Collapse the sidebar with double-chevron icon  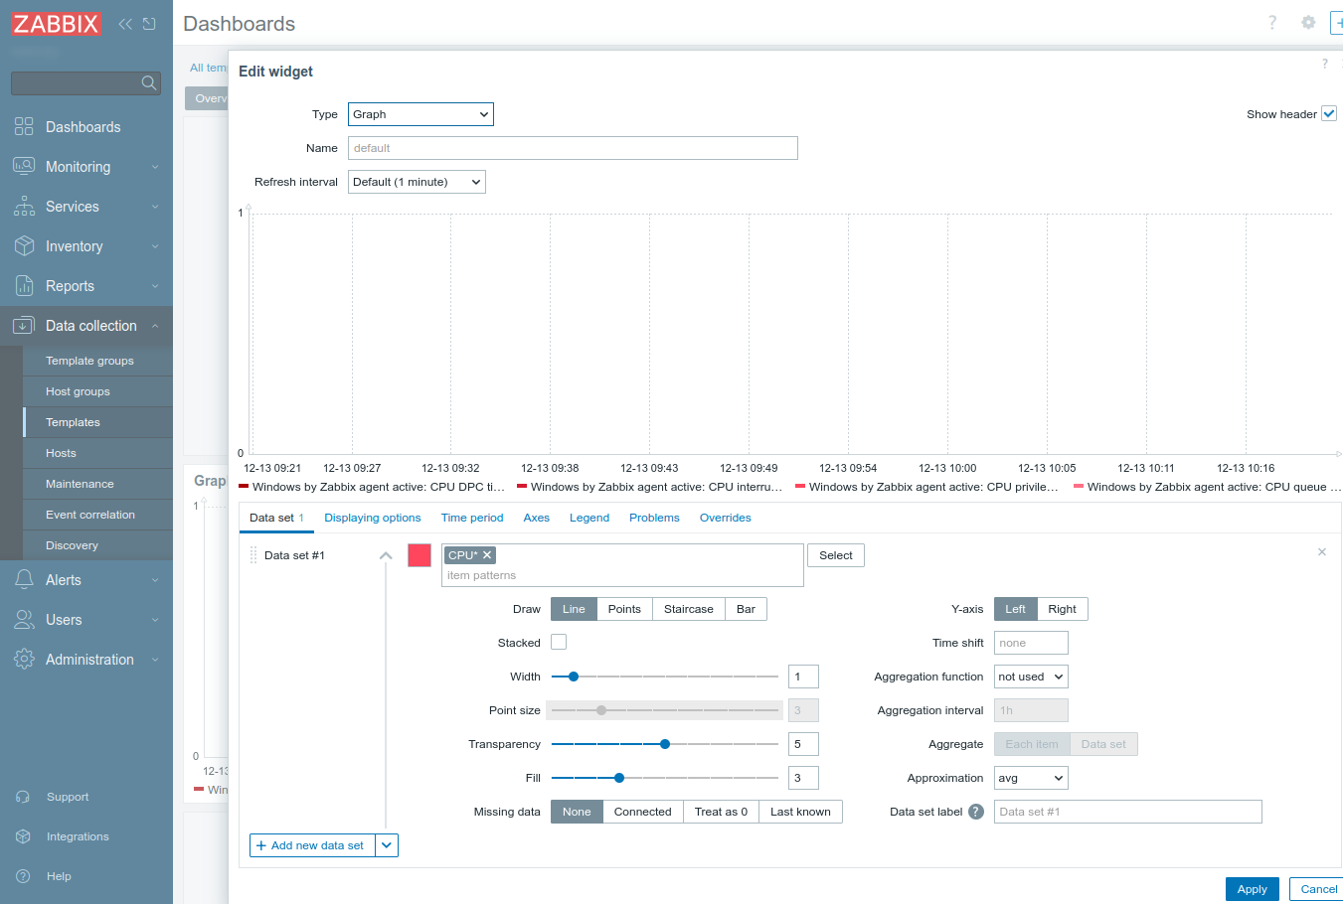click(x=125, y=24)
